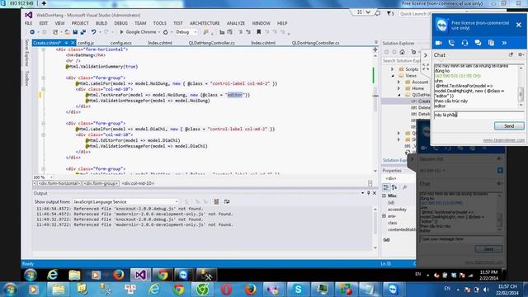Click the div.form-horizontal breadcrumb
The image size is (528, 297).
[59, 183]
